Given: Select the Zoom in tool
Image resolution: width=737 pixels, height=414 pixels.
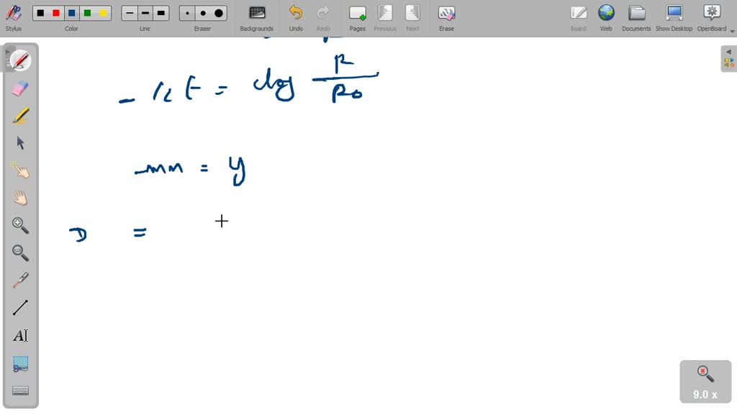Looking at the screenshot, I should point(20,225).
